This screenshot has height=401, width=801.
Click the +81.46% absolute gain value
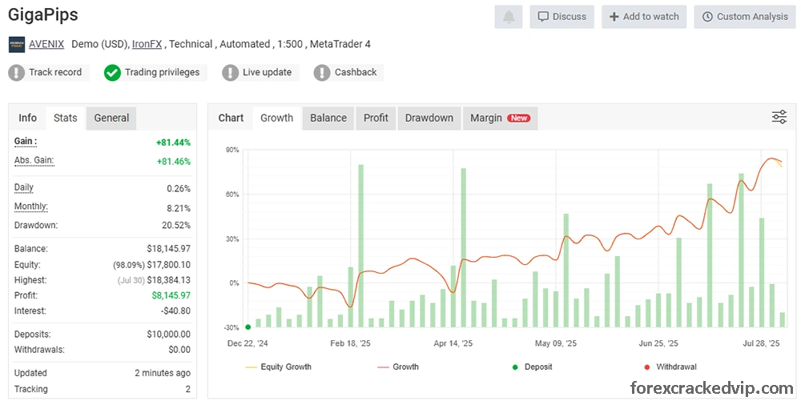pos(174,162)
